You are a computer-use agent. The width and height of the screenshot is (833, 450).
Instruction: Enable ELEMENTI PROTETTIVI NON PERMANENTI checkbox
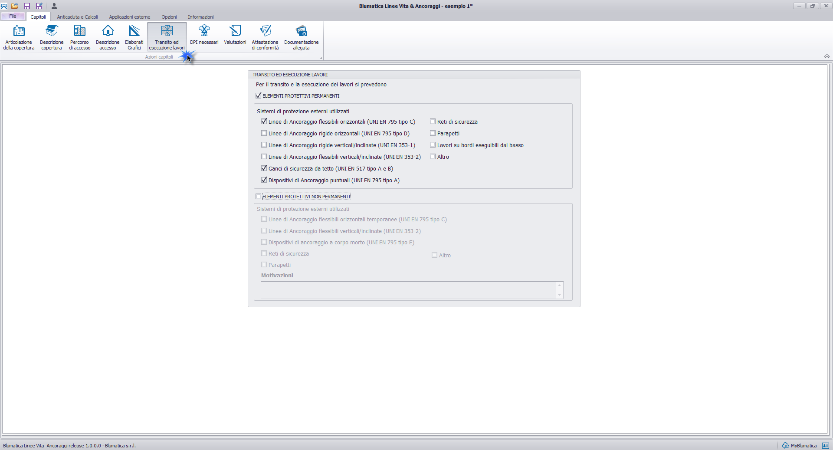click(x=259, y=197)
